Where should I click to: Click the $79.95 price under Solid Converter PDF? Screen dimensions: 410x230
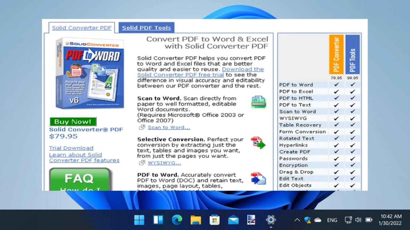[x=63, y=136]
